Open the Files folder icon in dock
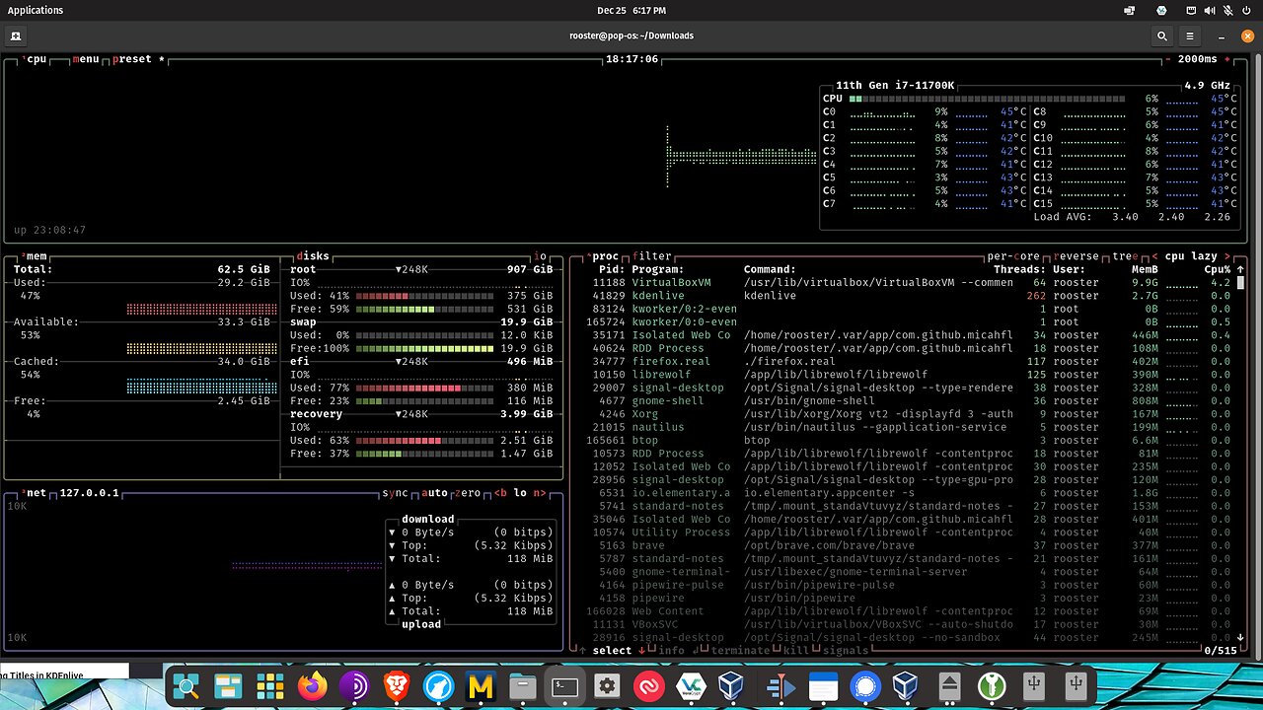1263x710 pixels. click(523, 686)
